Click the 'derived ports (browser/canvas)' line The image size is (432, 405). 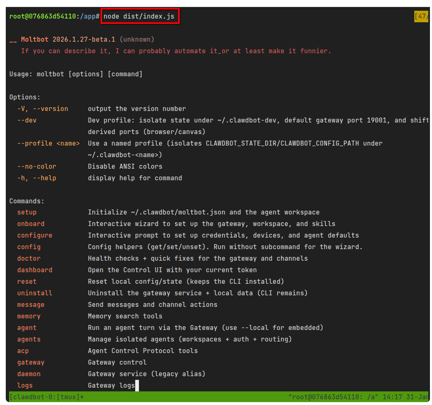click(x=147, y=132)
